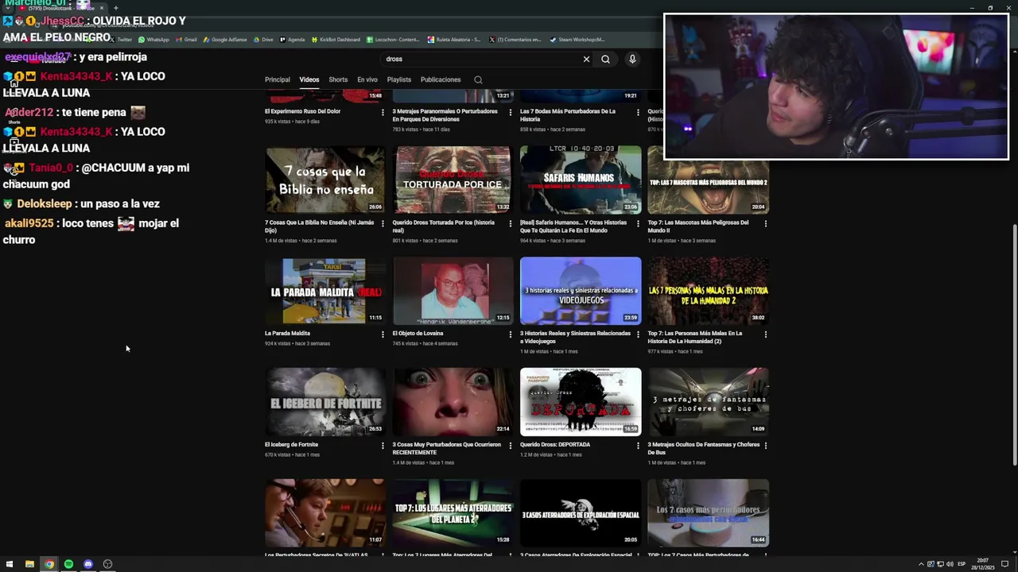
Task: Open options menu for 'Las Personas Más Malas' video
Action: pos(766,334)
